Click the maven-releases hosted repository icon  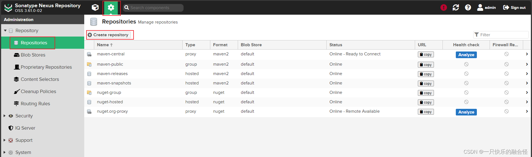89,74
